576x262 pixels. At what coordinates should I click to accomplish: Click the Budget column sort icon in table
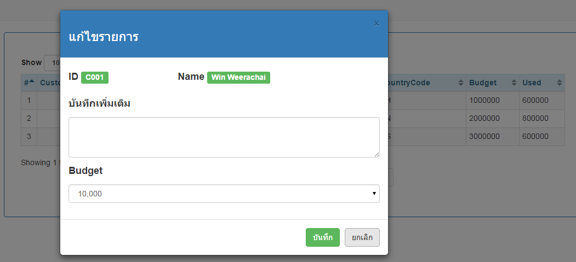click(x=514, y=83)
